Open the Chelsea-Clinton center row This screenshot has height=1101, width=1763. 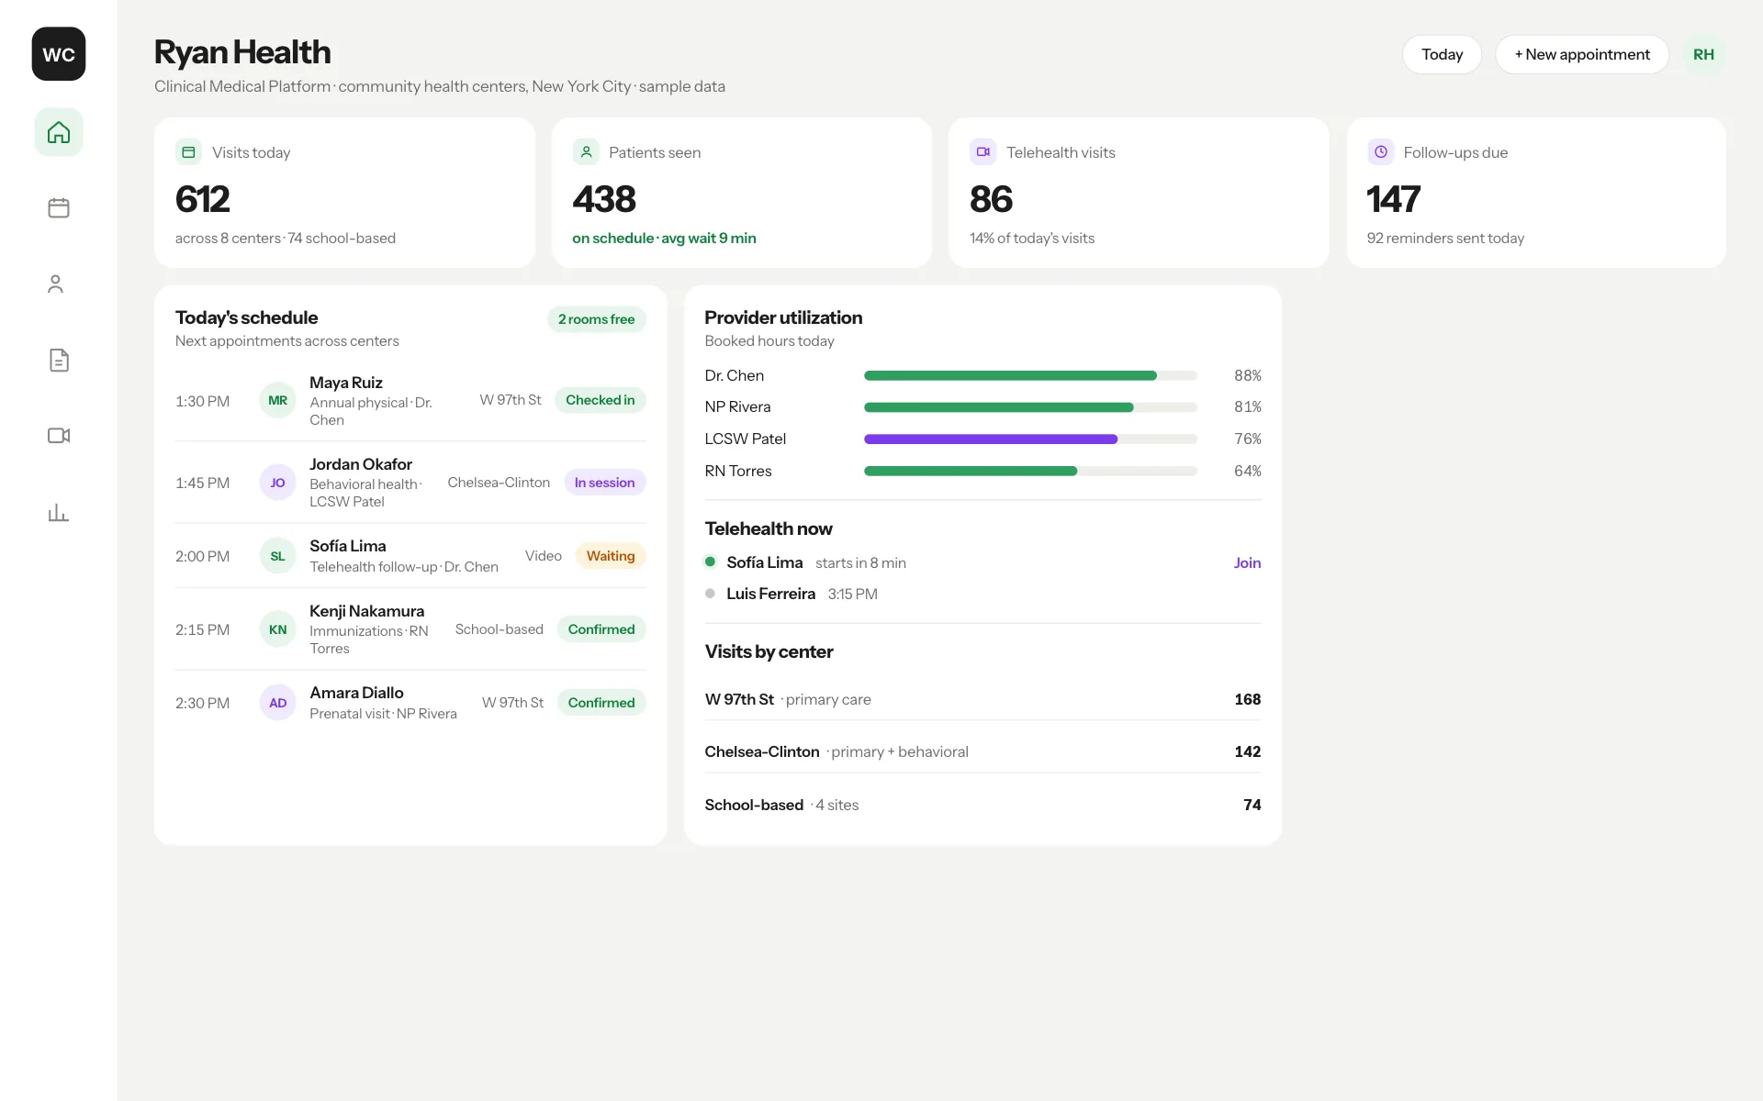pyautogui.click(x=983, y=751)
